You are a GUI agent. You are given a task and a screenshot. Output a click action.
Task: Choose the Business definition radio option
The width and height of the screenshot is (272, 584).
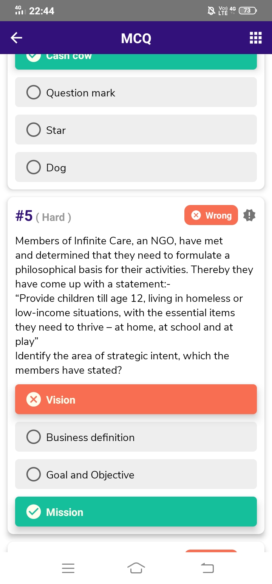[34, 437]
